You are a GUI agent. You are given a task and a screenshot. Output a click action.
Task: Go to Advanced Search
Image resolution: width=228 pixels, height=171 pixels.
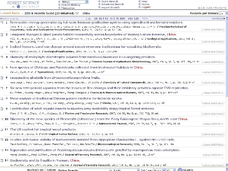(112, 4)
